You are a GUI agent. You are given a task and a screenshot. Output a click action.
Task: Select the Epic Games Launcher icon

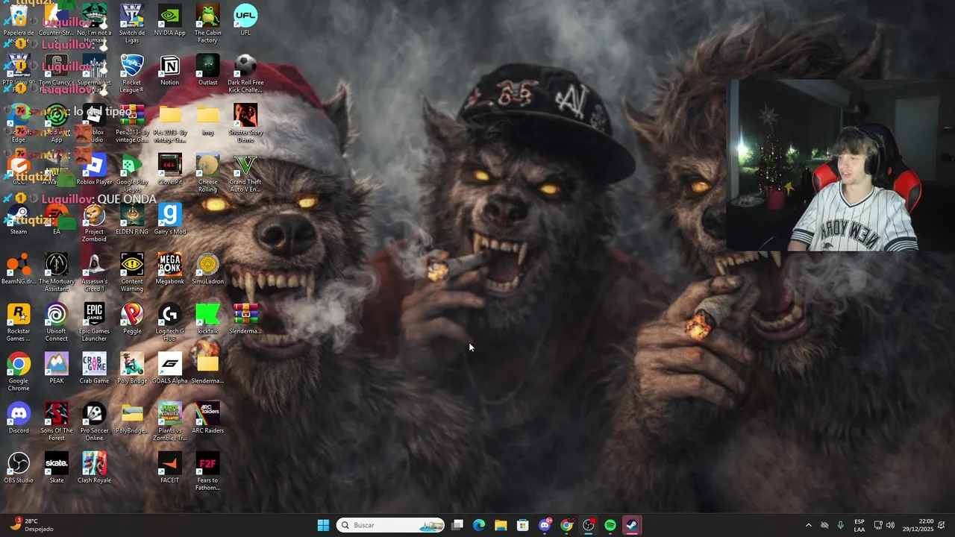[94, 322]
